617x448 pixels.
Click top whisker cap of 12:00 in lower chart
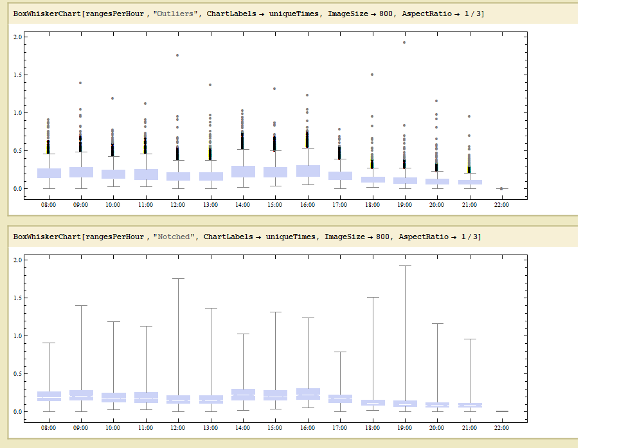[178, 278]
